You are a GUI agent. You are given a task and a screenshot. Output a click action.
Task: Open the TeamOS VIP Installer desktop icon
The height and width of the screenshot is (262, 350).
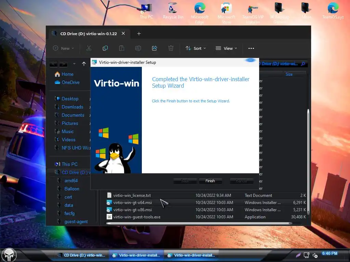tap(253, 14)
